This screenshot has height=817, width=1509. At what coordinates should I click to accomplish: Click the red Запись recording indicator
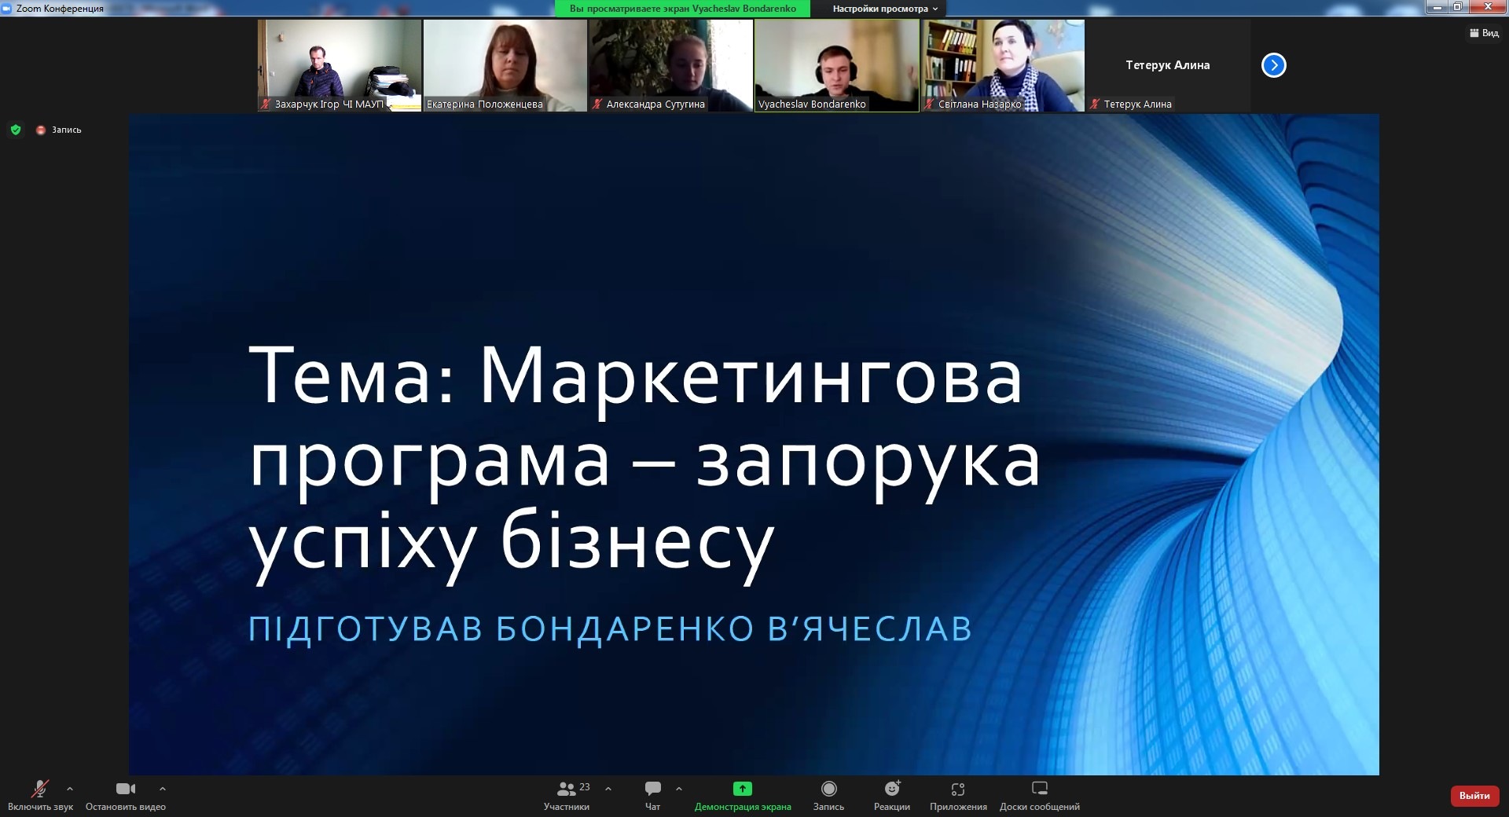(59, 130)
